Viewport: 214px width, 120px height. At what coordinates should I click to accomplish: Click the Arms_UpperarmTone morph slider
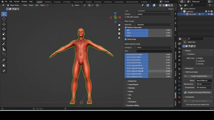[148, 77]
